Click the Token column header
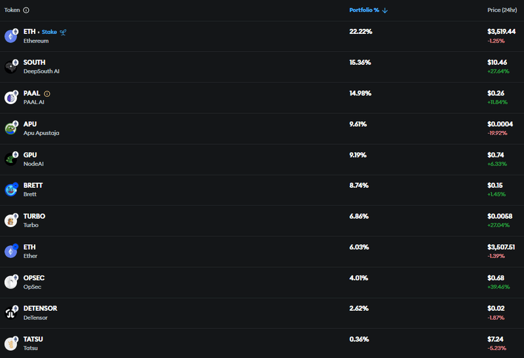The image size is (524, 358). click(x=12, y=10)
